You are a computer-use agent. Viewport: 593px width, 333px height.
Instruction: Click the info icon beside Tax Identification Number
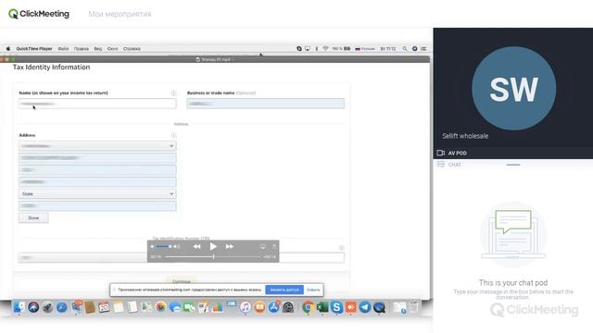pyautogui.click(x=341, y=248)
